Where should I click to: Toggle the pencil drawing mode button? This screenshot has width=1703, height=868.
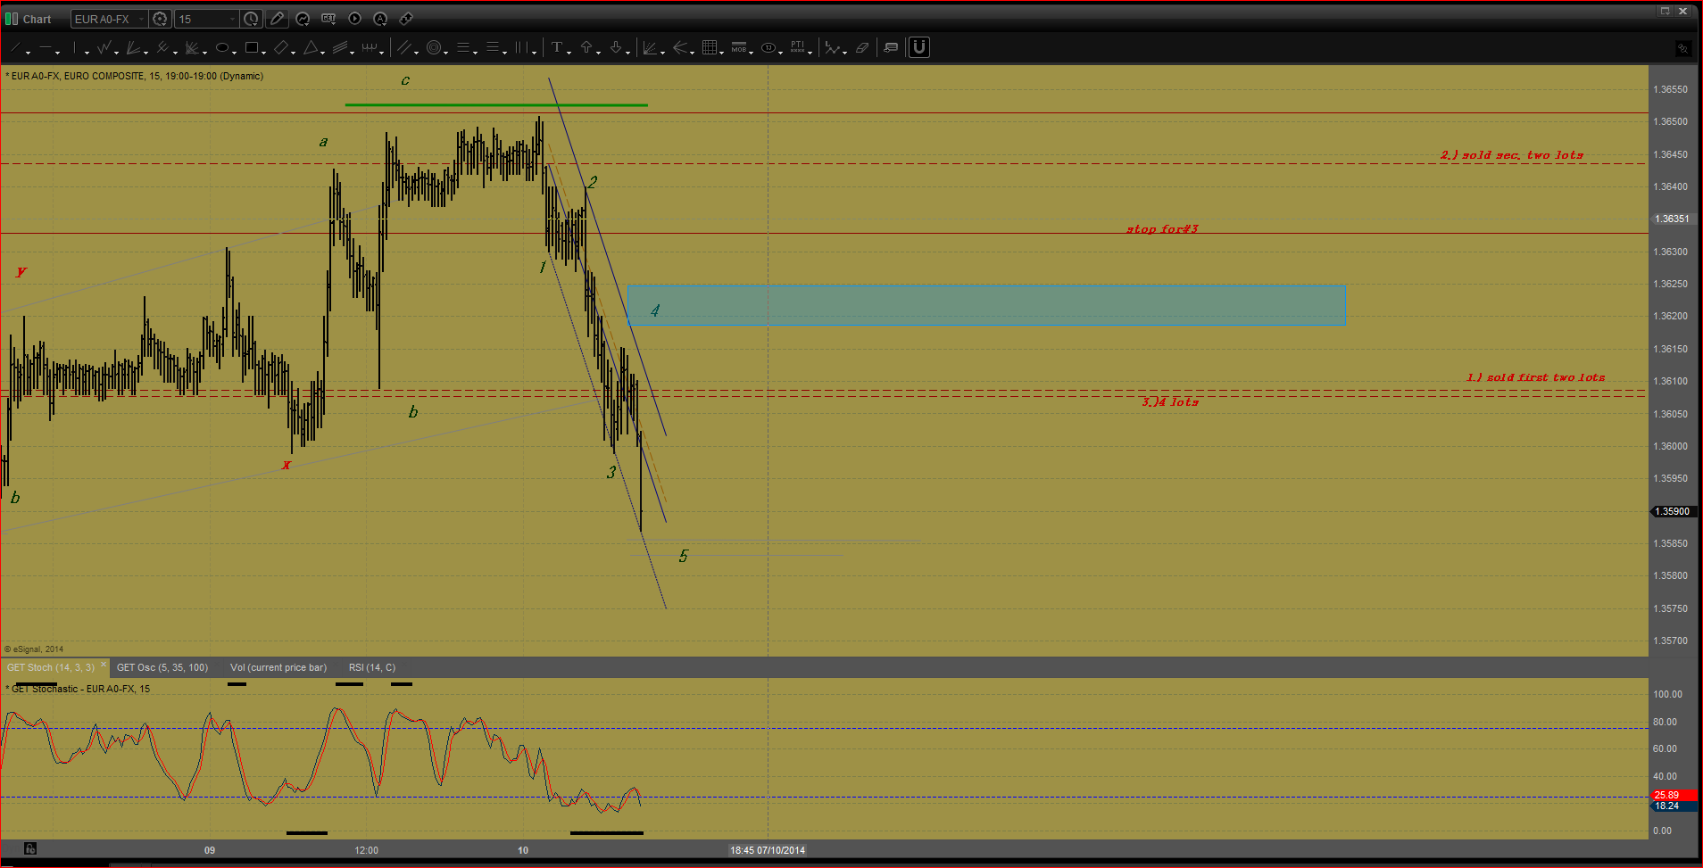click(277, 19)
